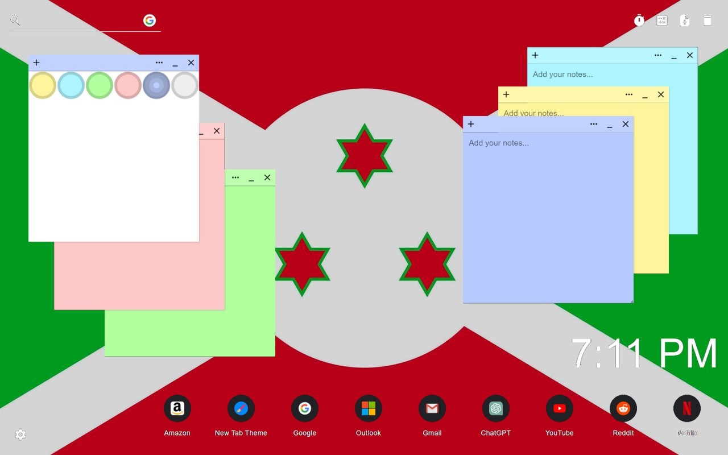Open the ChatGPT shortcut
Viewport: 728px width, 455px height.
click(496, 408)
